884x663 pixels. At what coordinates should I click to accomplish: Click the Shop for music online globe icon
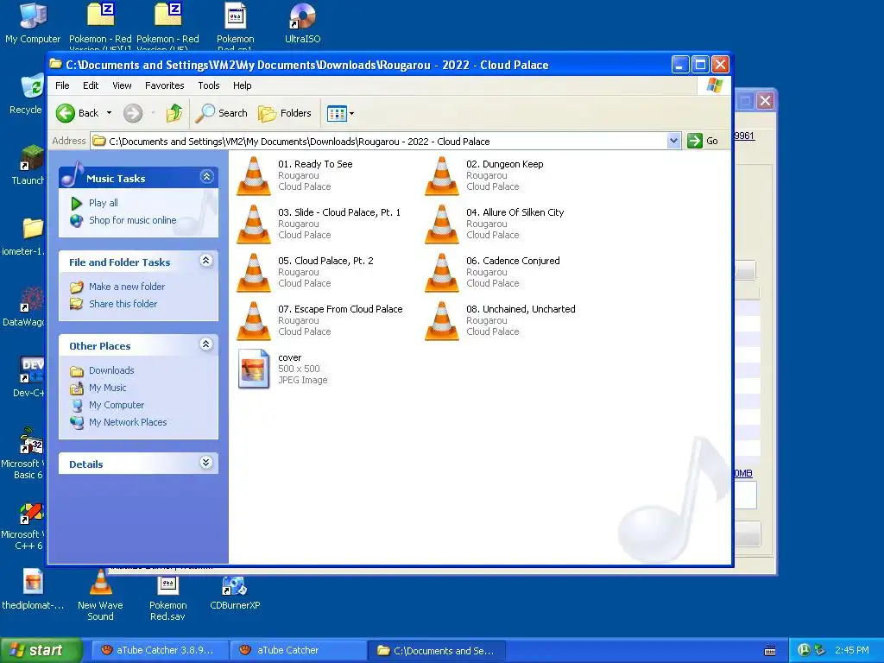(77, 220)
